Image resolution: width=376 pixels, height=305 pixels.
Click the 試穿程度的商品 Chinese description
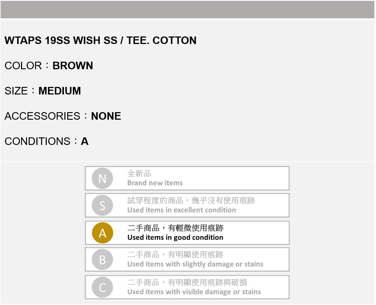191,200
